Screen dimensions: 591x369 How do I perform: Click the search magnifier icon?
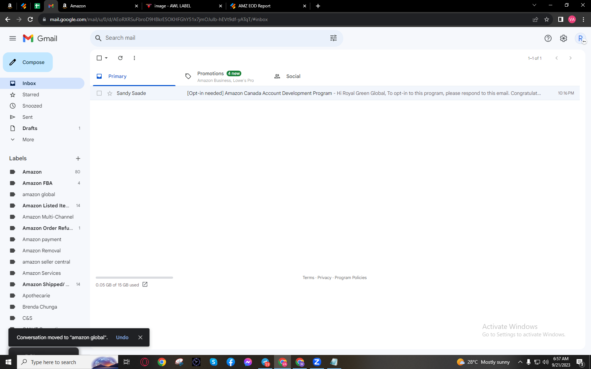tap(98, 38)
